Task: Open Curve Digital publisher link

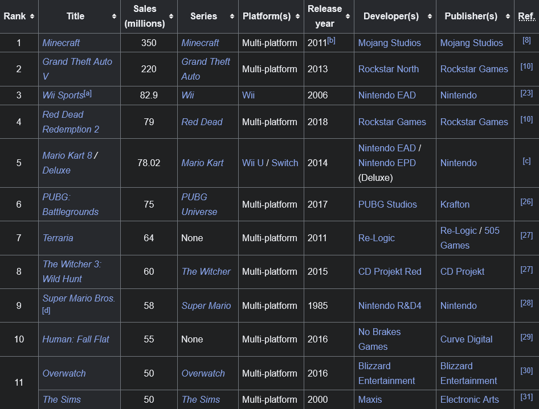Action: (467, 340)
